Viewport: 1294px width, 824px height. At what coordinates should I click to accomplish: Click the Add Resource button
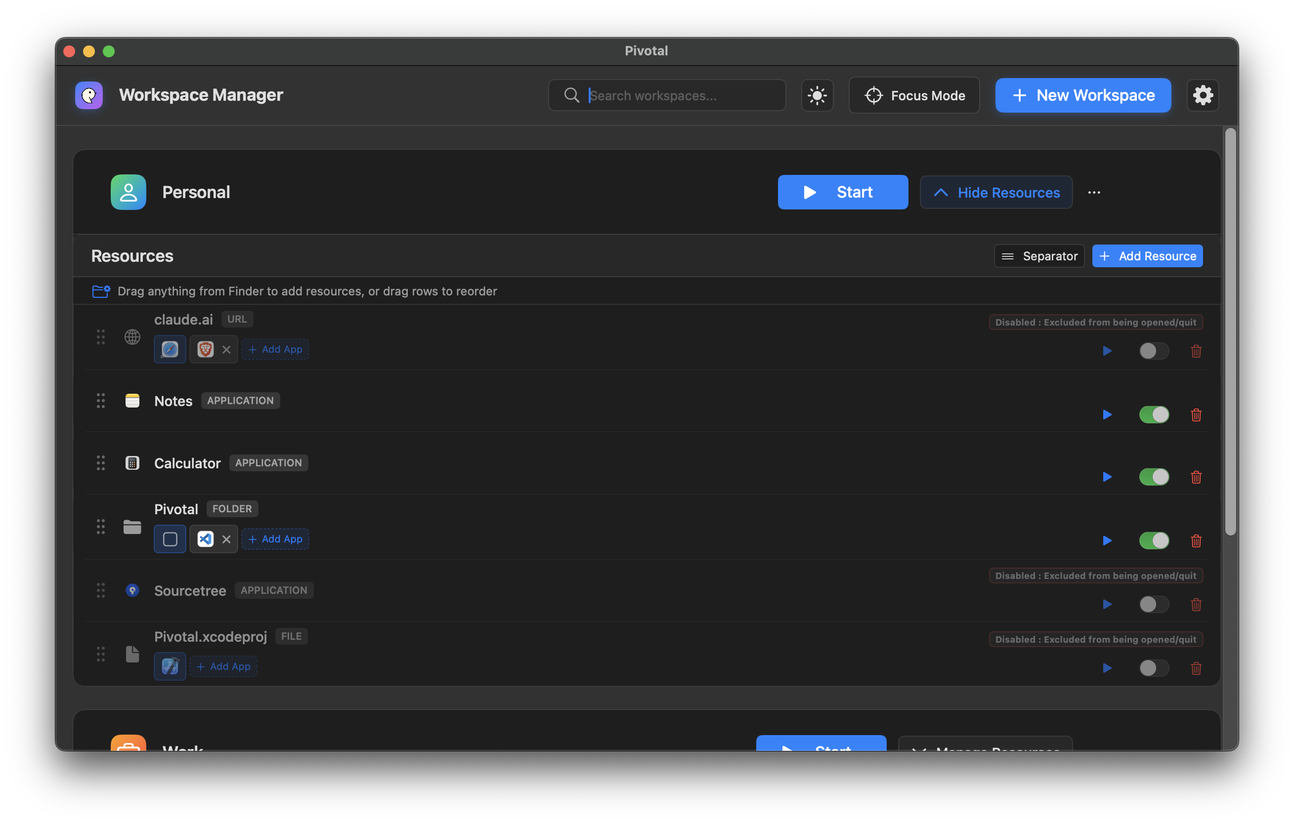click(1147, 256)
